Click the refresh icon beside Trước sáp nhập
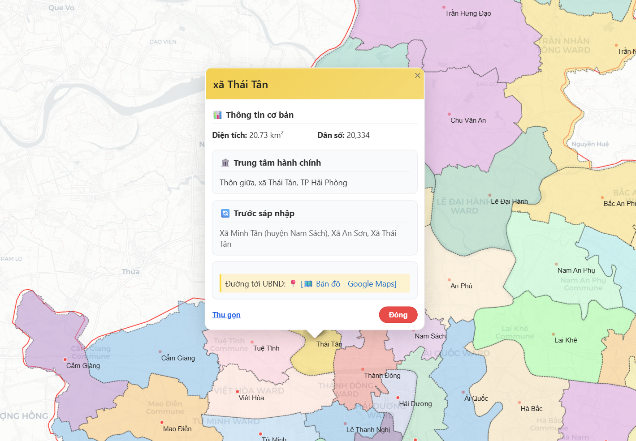Viewport: 636px width, 441px height. [x=225, y=214]
